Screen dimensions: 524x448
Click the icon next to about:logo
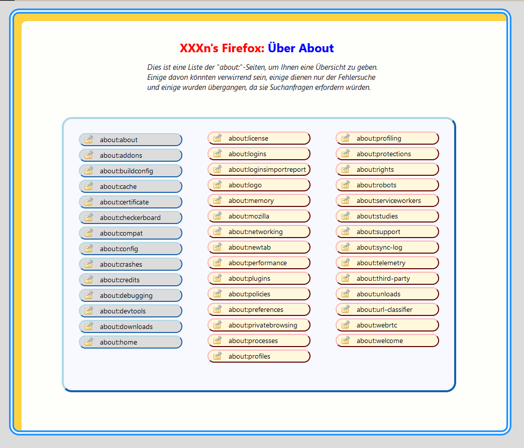tap(217, 185)
